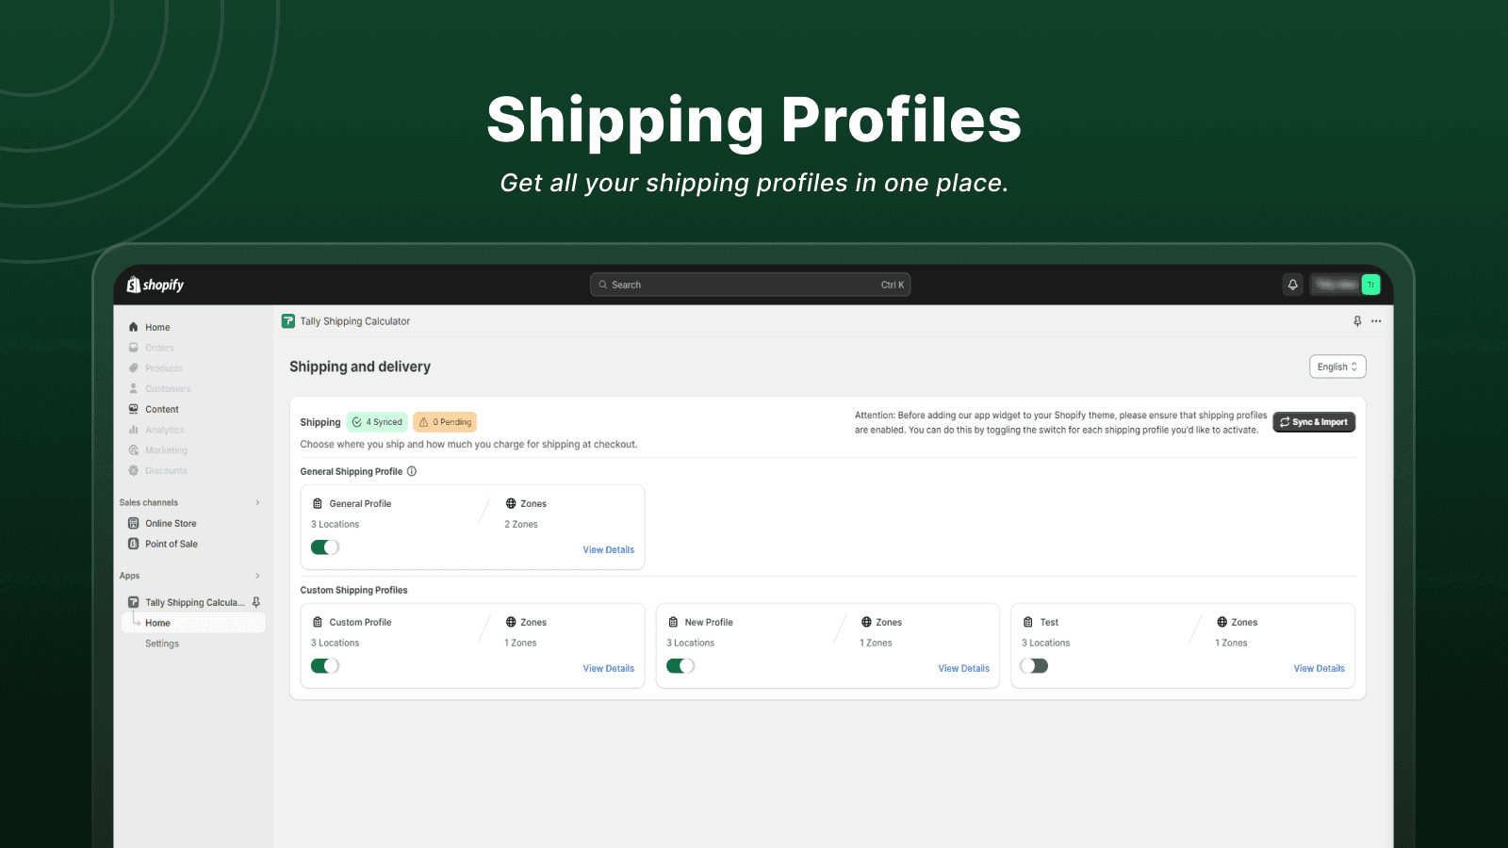Click the Sync & Import button
This screenshot has height=848, width=1508.
[1314, 421]
